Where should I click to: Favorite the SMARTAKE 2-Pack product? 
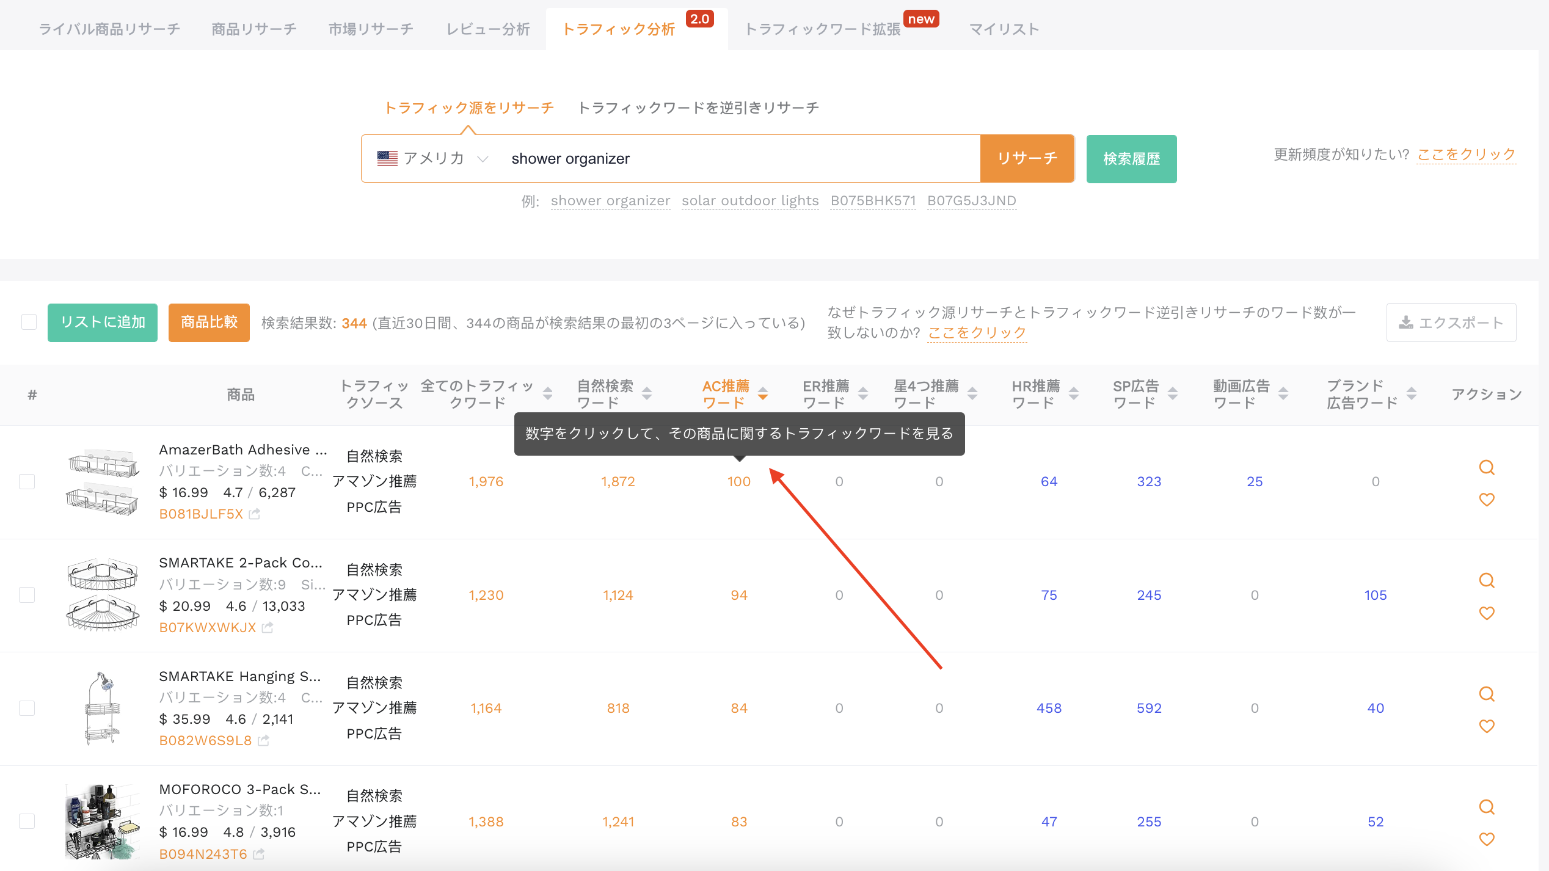1487,613
